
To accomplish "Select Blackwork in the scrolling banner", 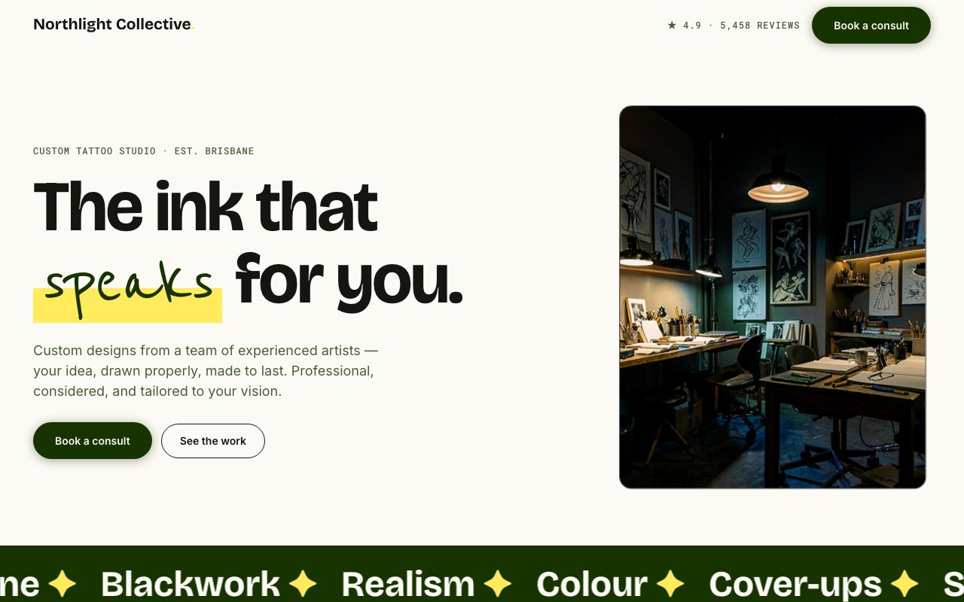I will (191, 584).
